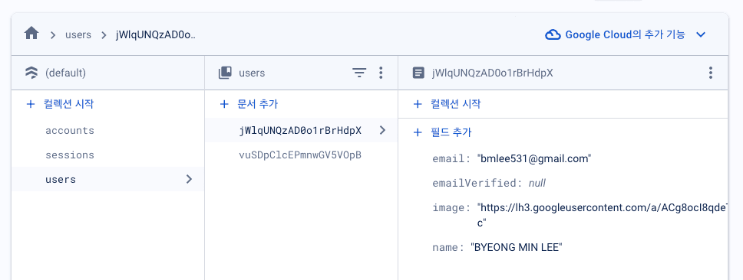
Task: Click the users collection header icon
Action: pos(225,73)
